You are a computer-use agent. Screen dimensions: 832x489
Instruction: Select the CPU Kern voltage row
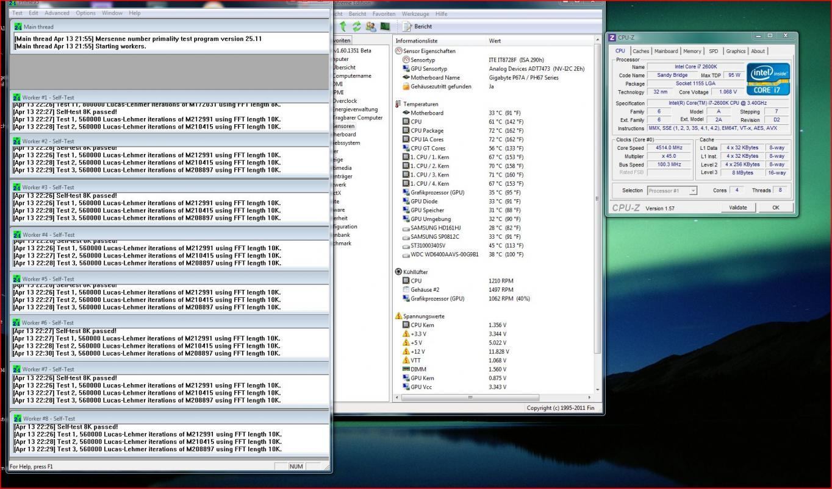[x=494, y=325]
